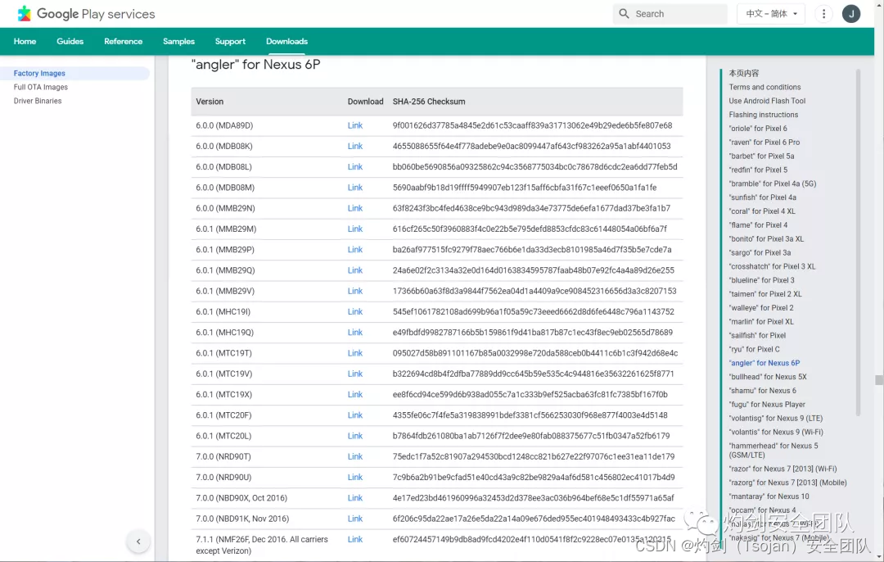Jump to "raven" for Pixel 6 Pro
Viewport: 884px width, 562px height.
click(764, 143)
